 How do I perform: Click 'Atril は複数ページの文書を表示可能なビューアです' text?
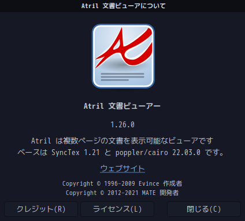point(122,141)
